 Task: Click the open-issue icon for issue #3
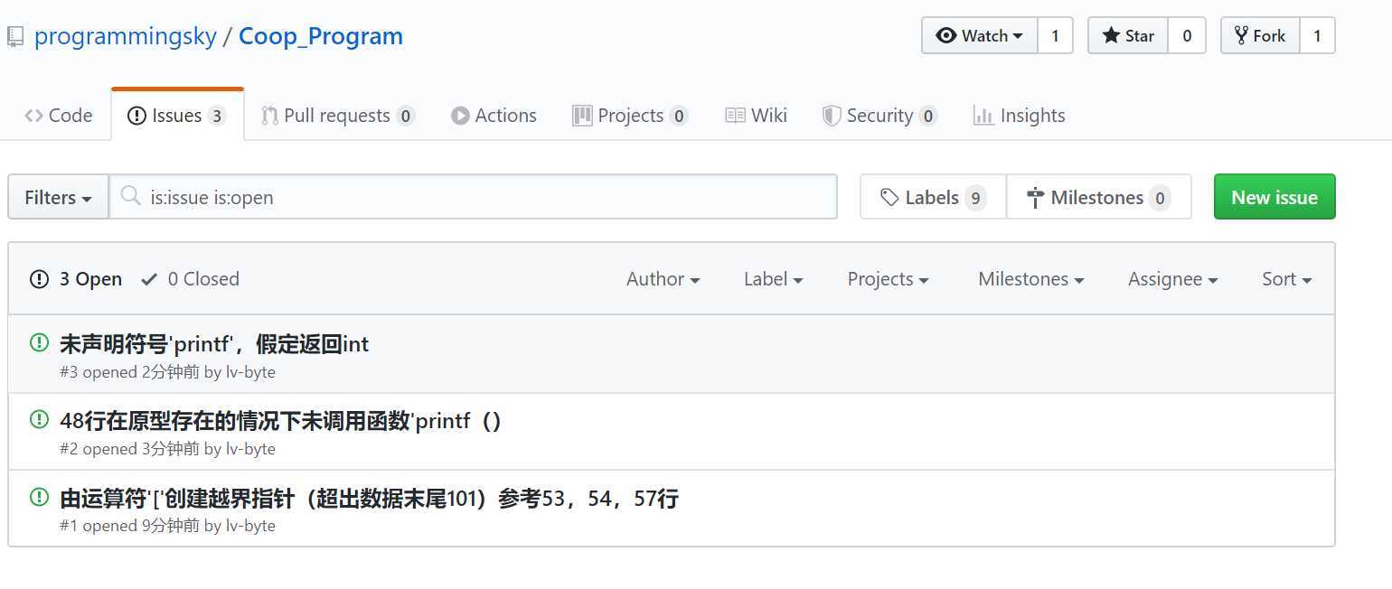[x=39, y=342]
